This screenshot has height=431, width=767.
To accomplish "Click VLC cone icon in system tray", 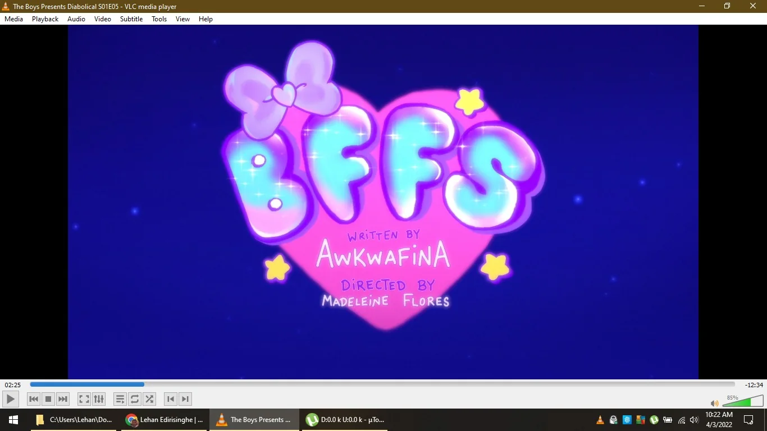I will pos(600,420).
